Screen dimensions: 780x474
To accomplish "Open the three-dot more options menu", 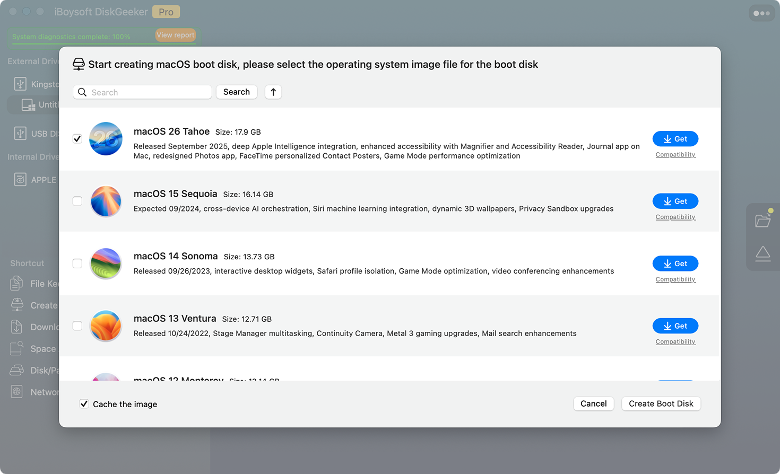I will [x=761, y=13].
